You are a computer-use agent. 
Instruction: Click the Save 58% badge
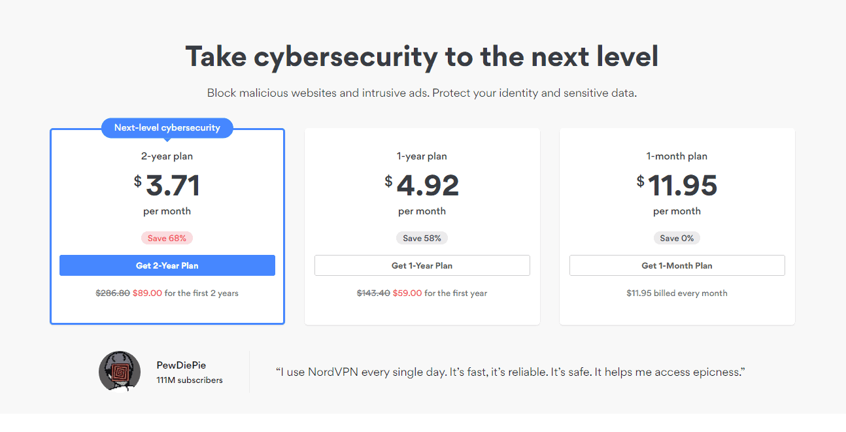(422, 238)
